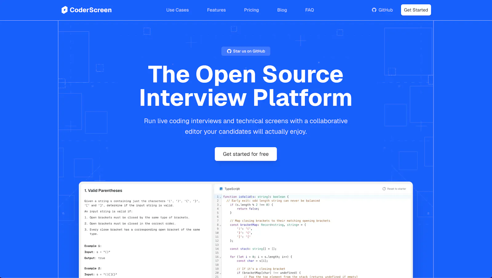This screenshot has width=492, height=278.
Task: Click Reset to starter in the editor
Action: pos(394,189)
